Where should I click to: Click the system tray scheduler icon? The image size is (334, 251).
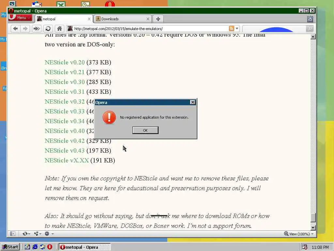305,247
